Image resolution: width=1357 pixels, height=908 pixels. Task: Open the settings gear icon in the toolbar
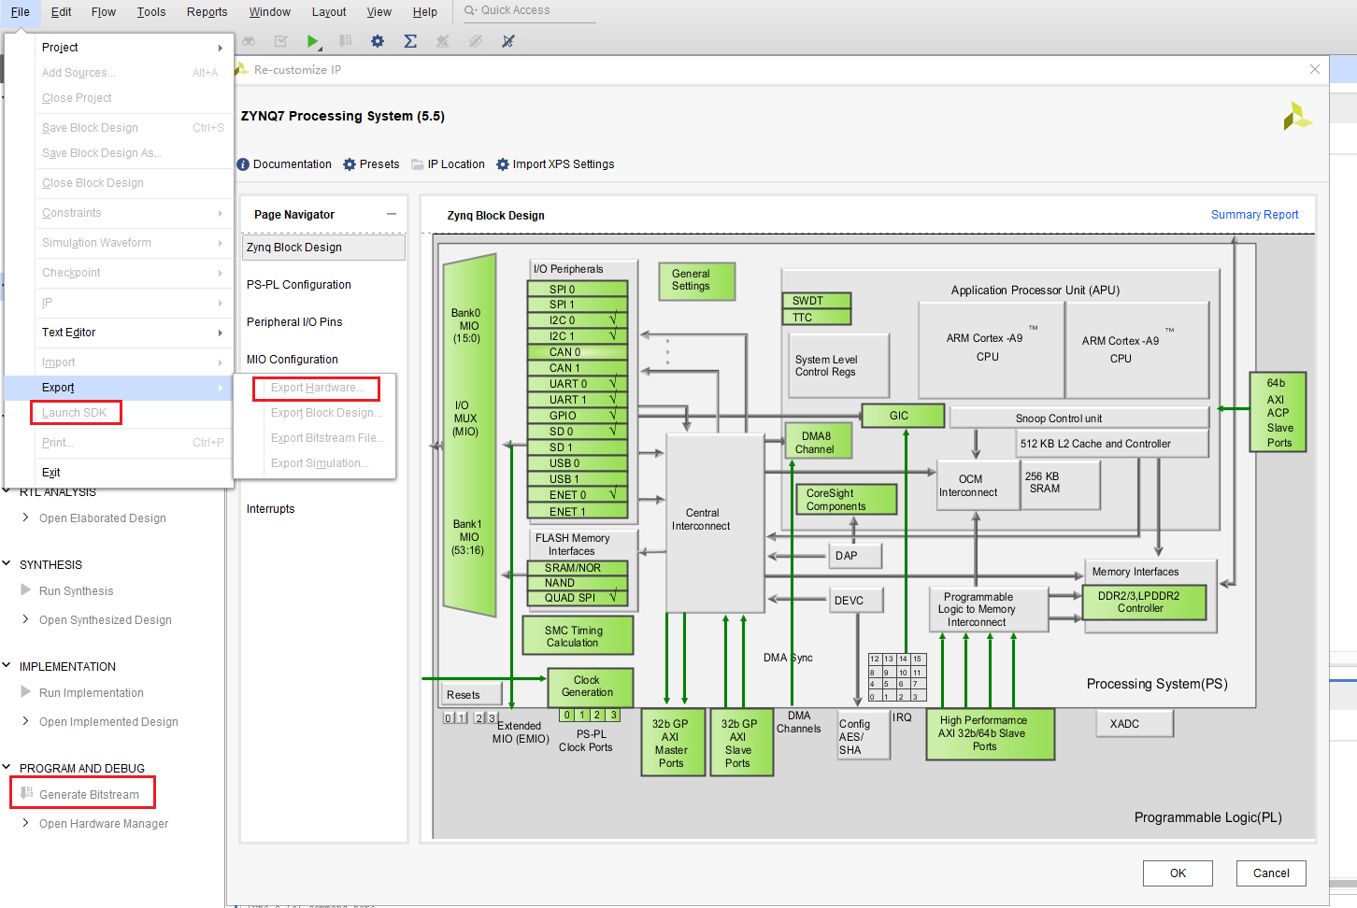tap(377, 41)
